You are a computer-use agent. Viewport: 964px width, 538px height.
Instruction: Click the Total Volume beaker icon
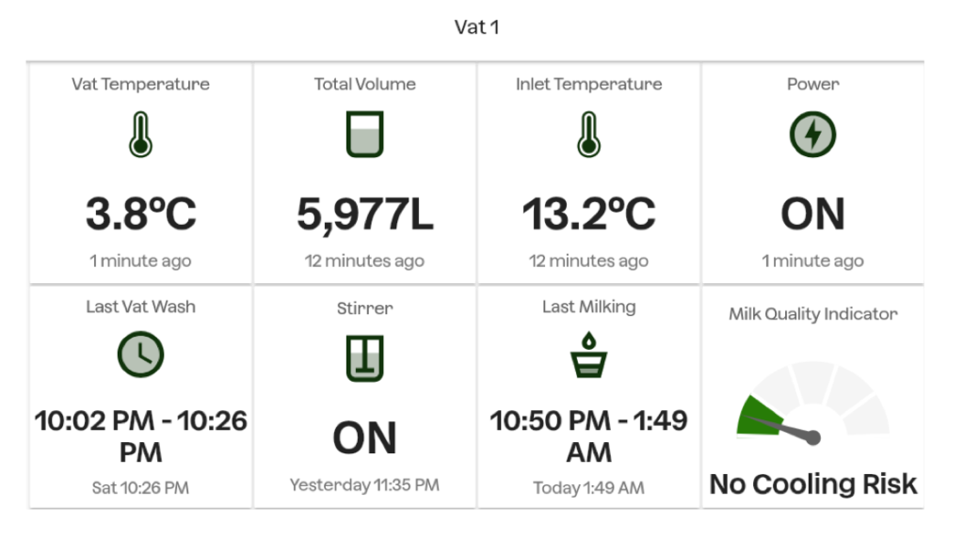(x=364, y=135)
